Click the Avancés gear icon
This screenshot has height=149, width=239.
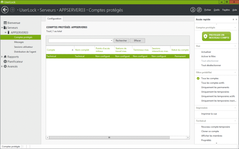click(5, 66)
